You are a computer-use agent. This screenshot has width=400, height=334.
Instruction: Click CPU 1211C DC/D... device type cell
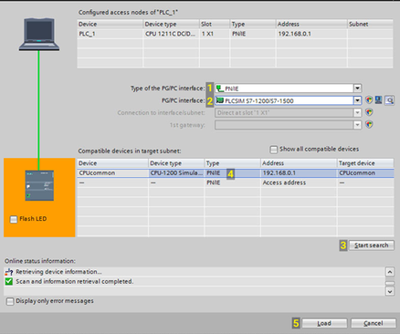tap(170, 34)
